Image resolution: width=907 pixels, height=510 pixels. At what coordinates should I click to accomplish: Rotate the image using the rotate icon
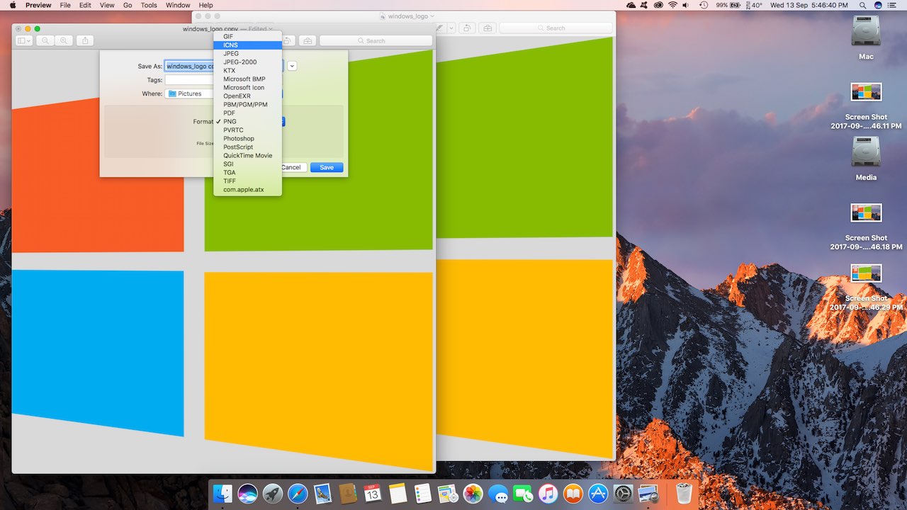pos(466,28)
